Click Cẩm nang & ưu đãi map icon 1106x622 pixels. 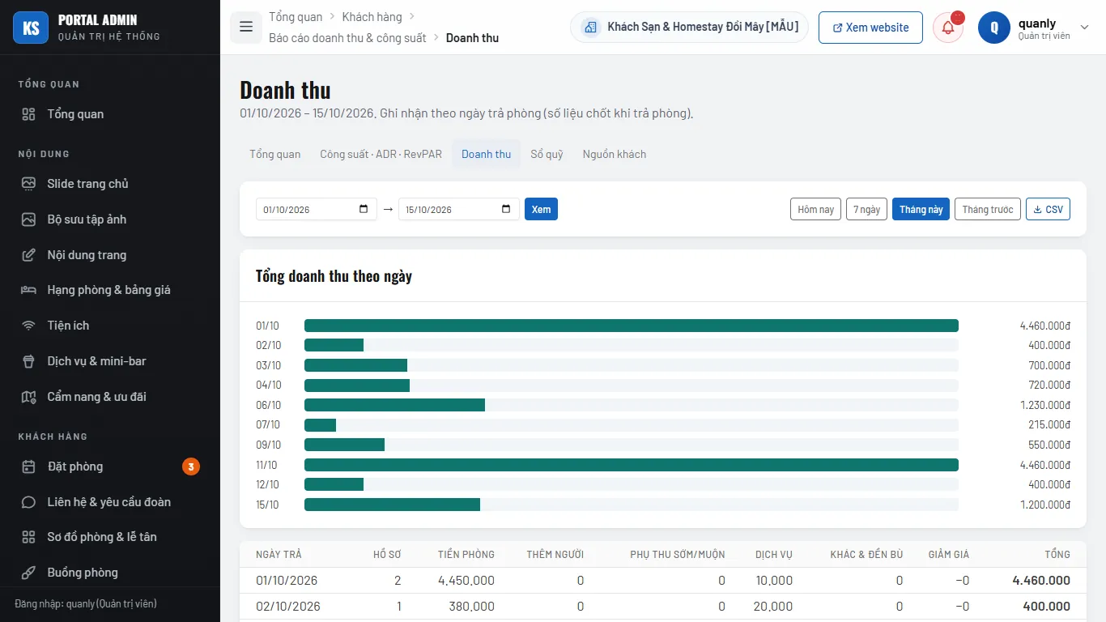[x=28, y=397]
